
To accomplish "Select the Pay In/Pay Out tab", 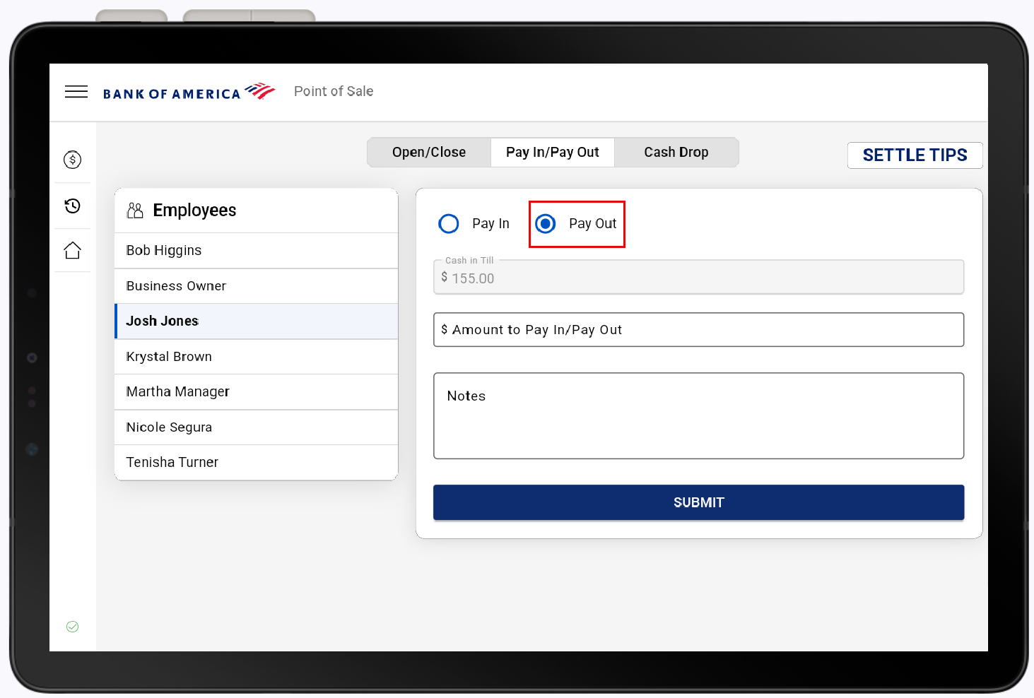I will click(552, 153).
